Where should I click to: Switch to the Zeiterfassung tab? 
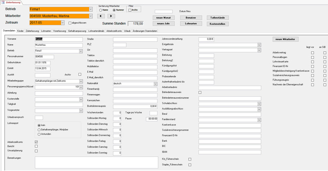[32, 31]
